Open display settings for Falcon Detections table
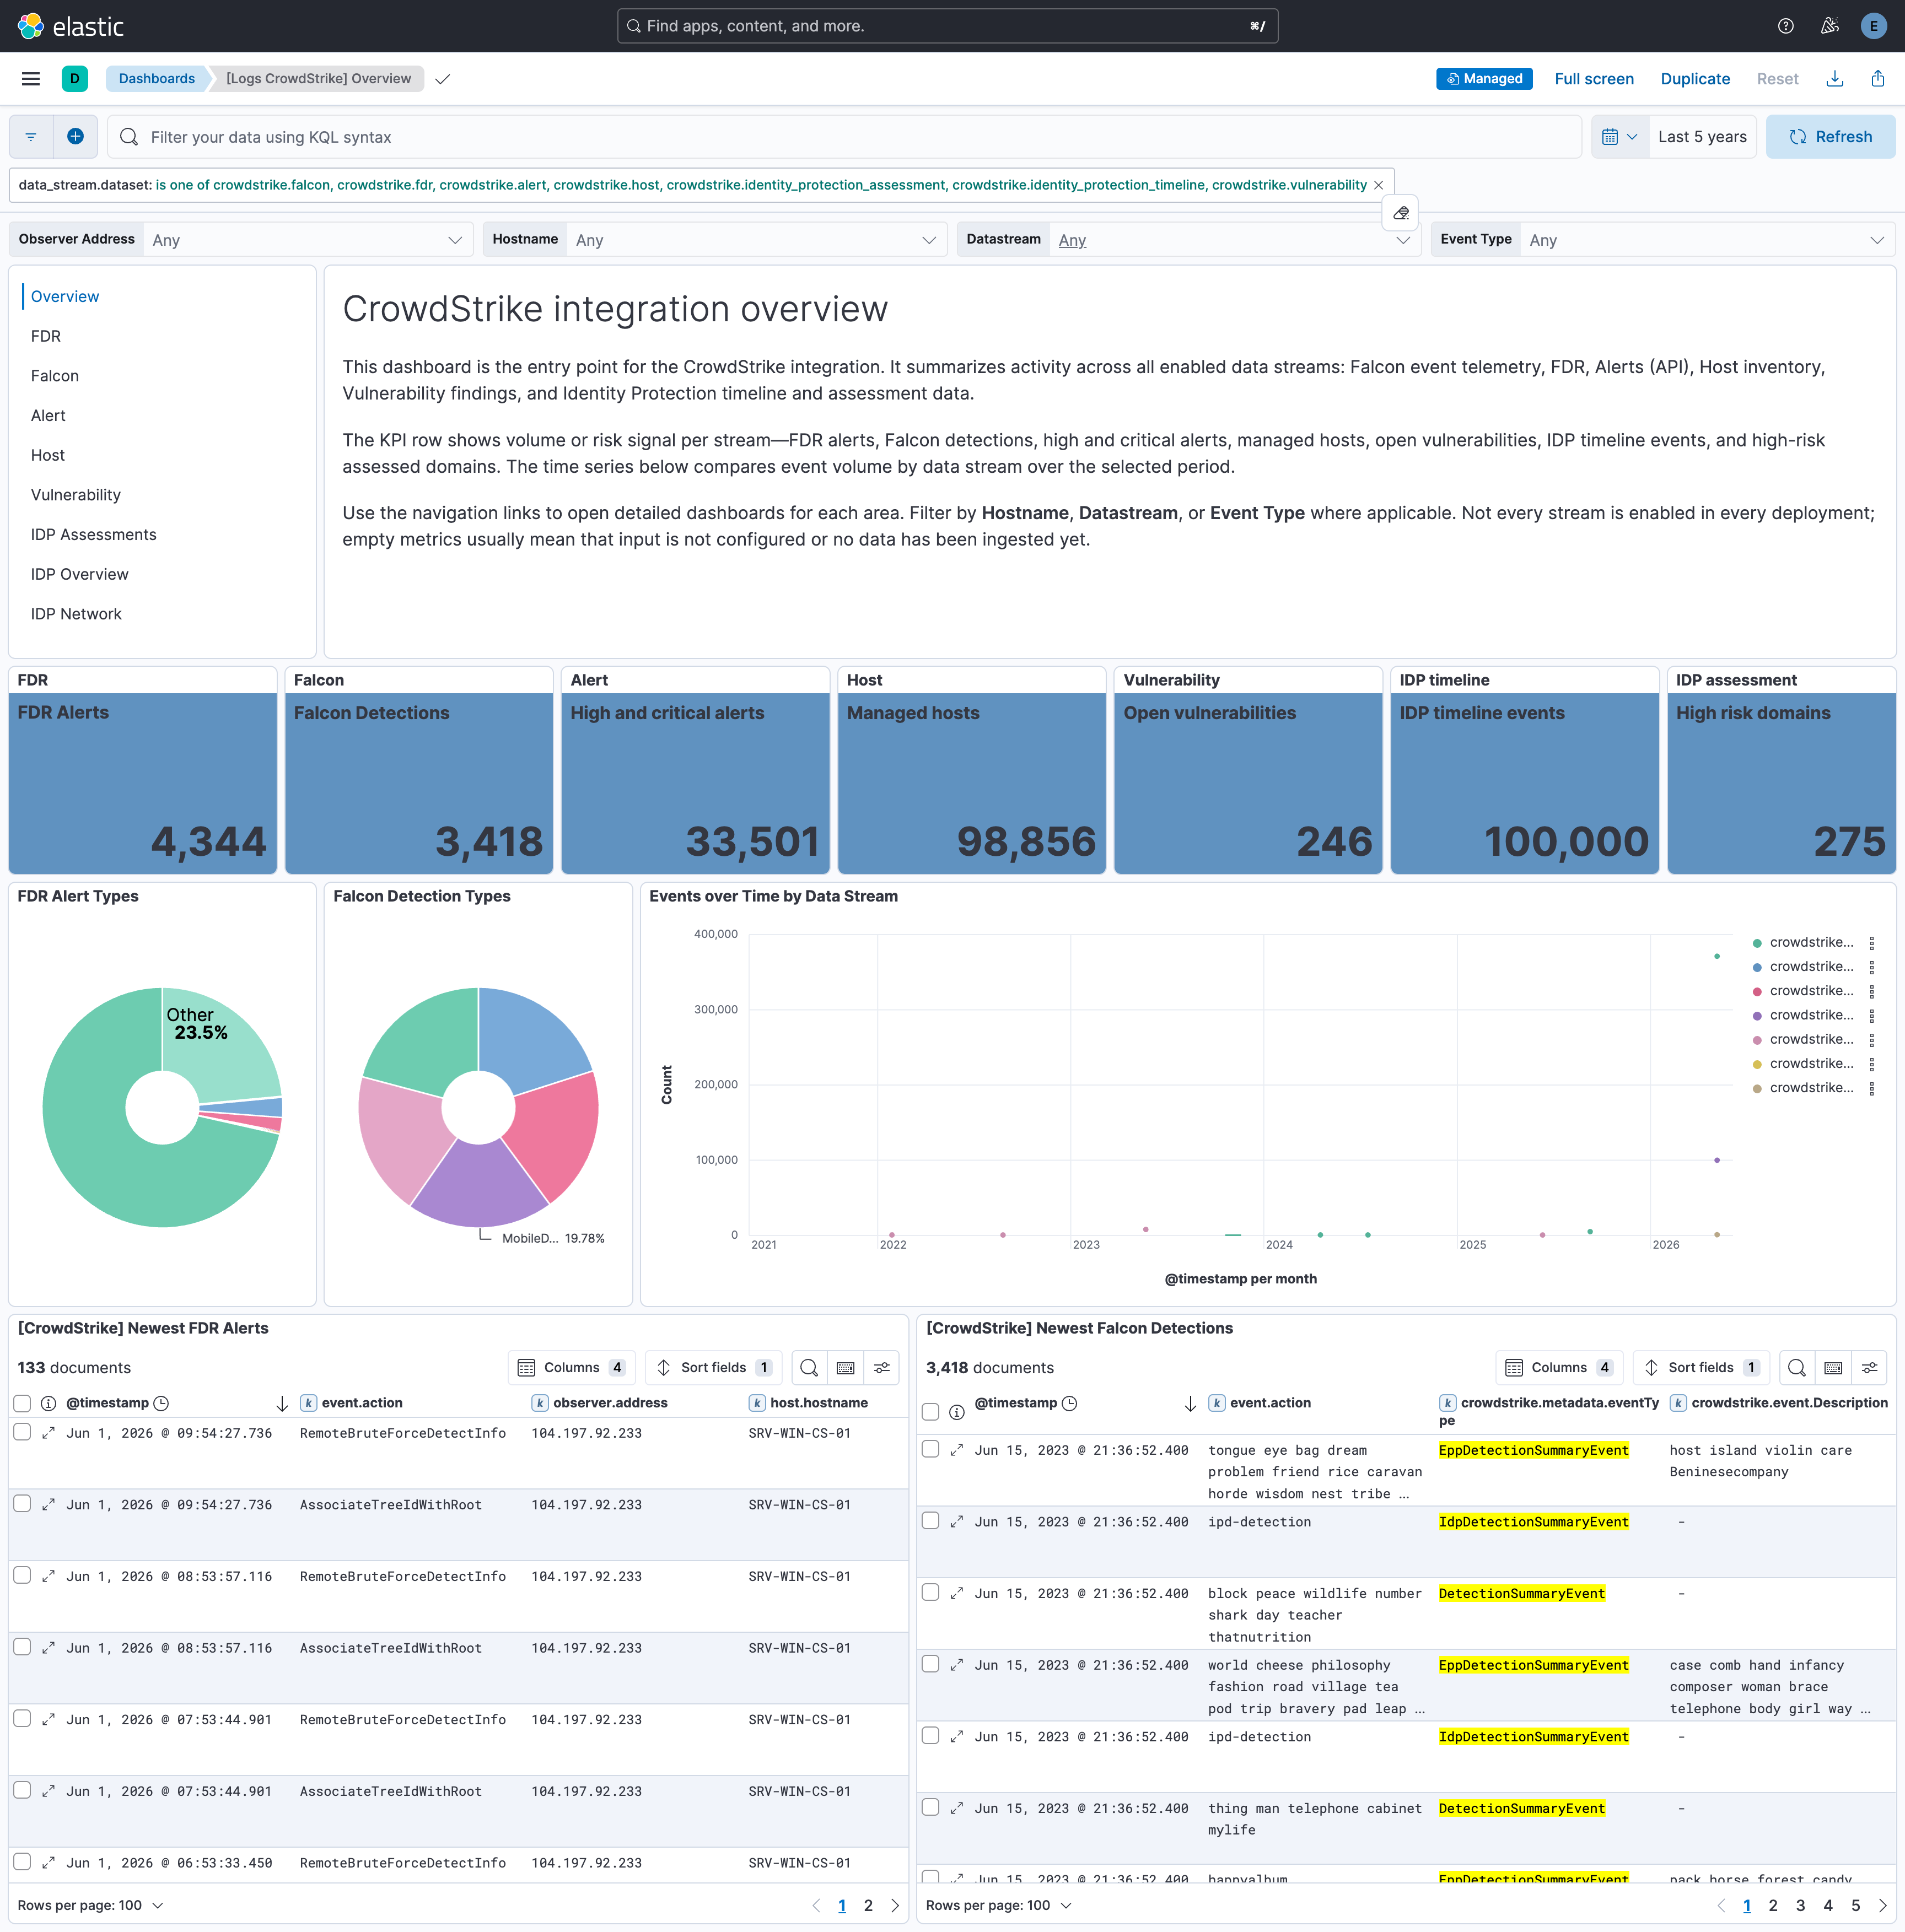 coord(1869,1367)
